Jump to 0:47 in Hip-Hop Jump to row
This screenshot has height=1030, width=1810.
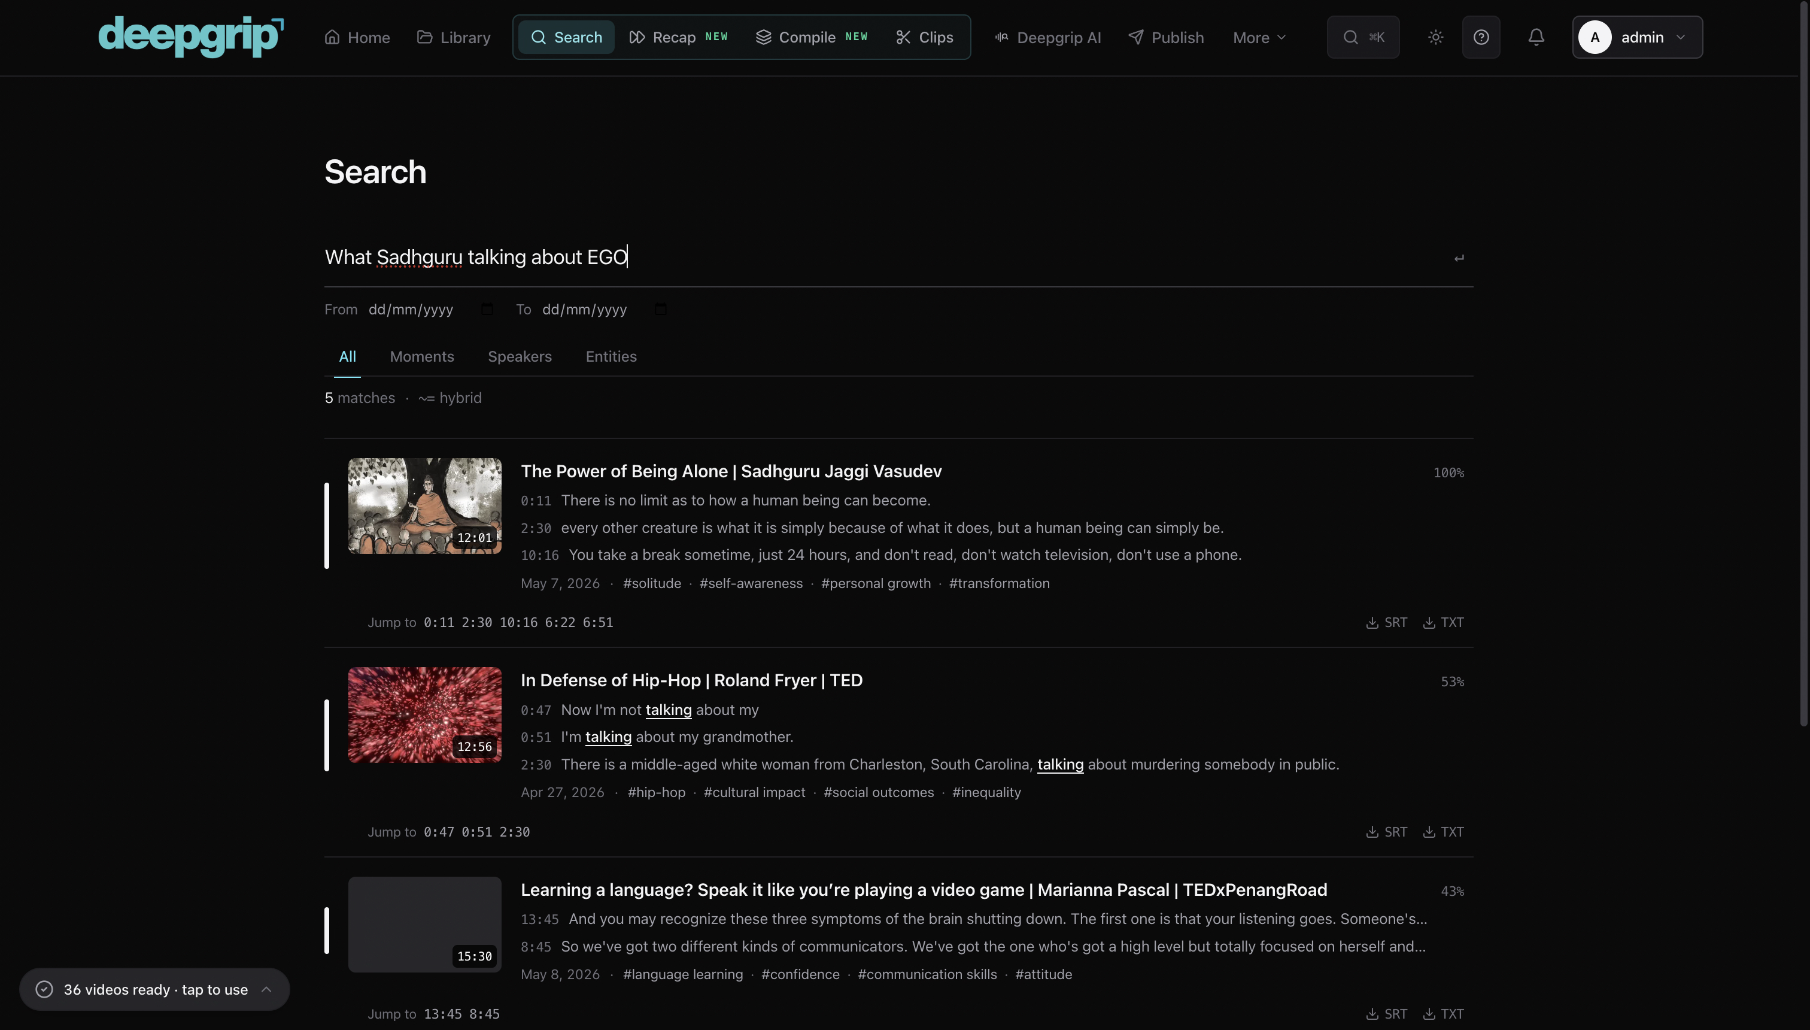coord(439,832)
